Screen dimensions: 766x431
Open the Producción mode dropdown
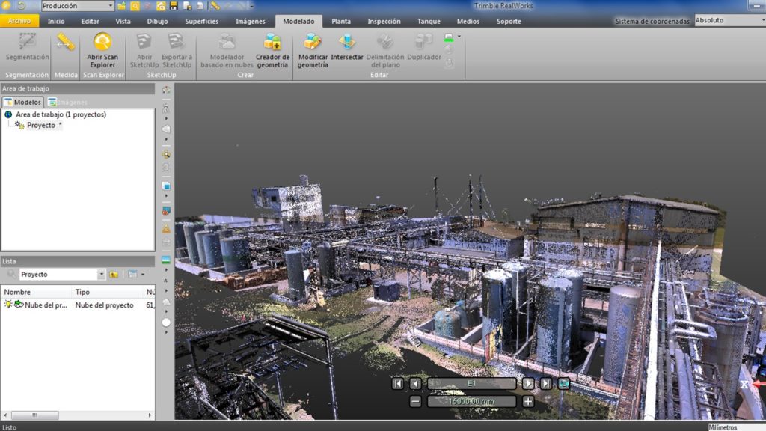[x=109, y=6]
